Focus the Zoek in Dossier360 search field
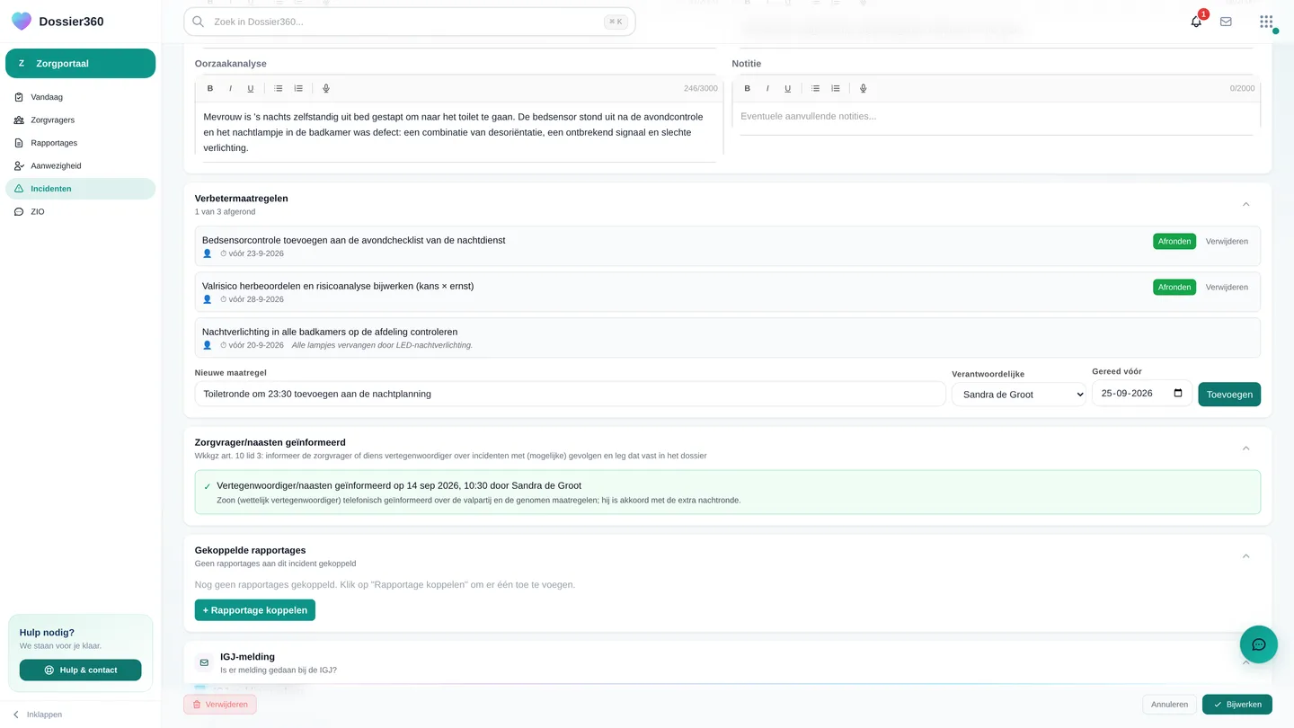This screenshot has height=728, width=1294. pos(410,22)
